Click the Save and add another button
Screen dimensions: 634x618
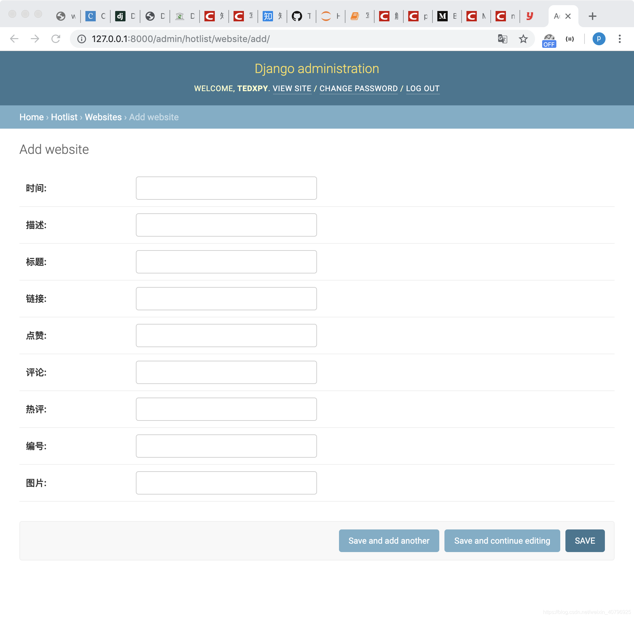click(x=389, y=540)
